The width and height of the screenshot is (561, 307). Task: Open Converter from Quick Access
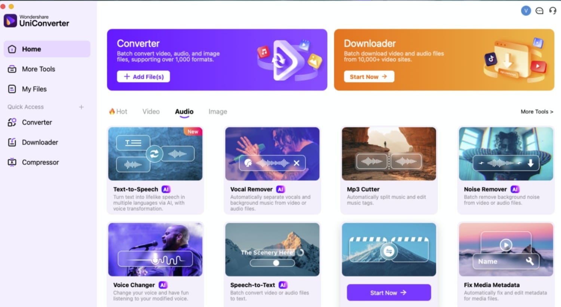click(47, 122)
